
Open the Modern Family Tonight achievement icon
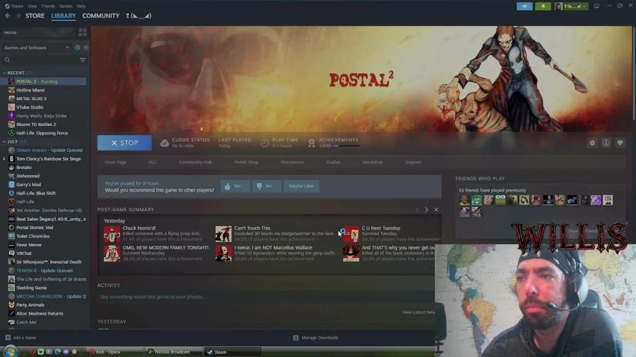pos(112,253)
